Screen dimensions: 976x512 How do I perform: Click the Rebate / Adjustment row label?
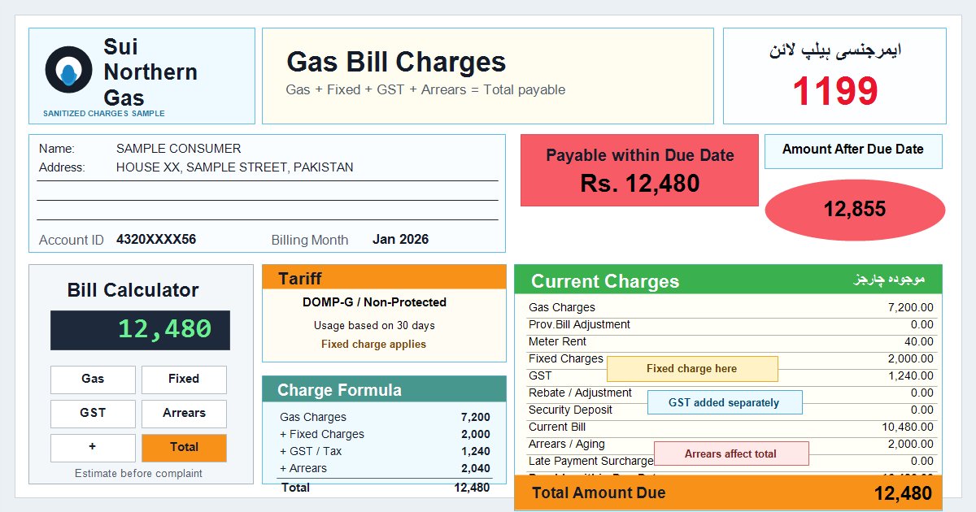pos(580,393)
